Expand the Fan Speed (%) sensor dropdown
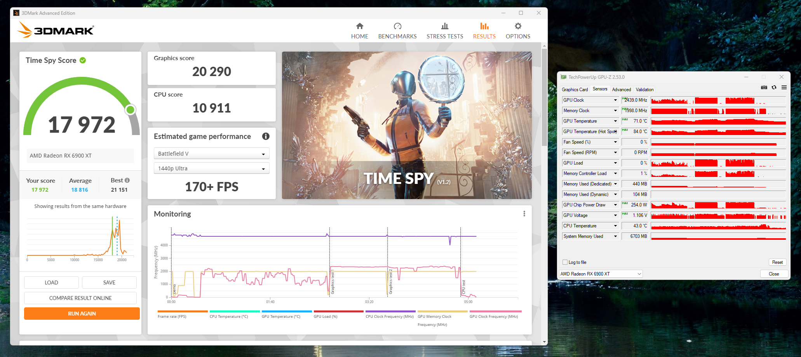 coord(615,142)
